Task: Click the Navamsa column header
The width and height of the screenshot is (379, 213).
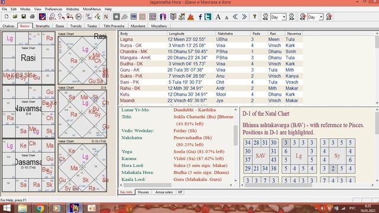Action: [294, 34]
